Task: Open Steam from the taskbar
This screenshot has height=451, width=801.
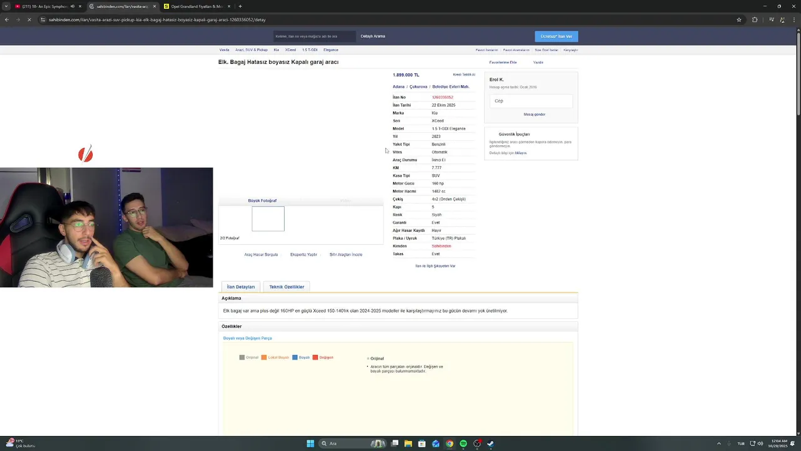Action: coord(491,443)
